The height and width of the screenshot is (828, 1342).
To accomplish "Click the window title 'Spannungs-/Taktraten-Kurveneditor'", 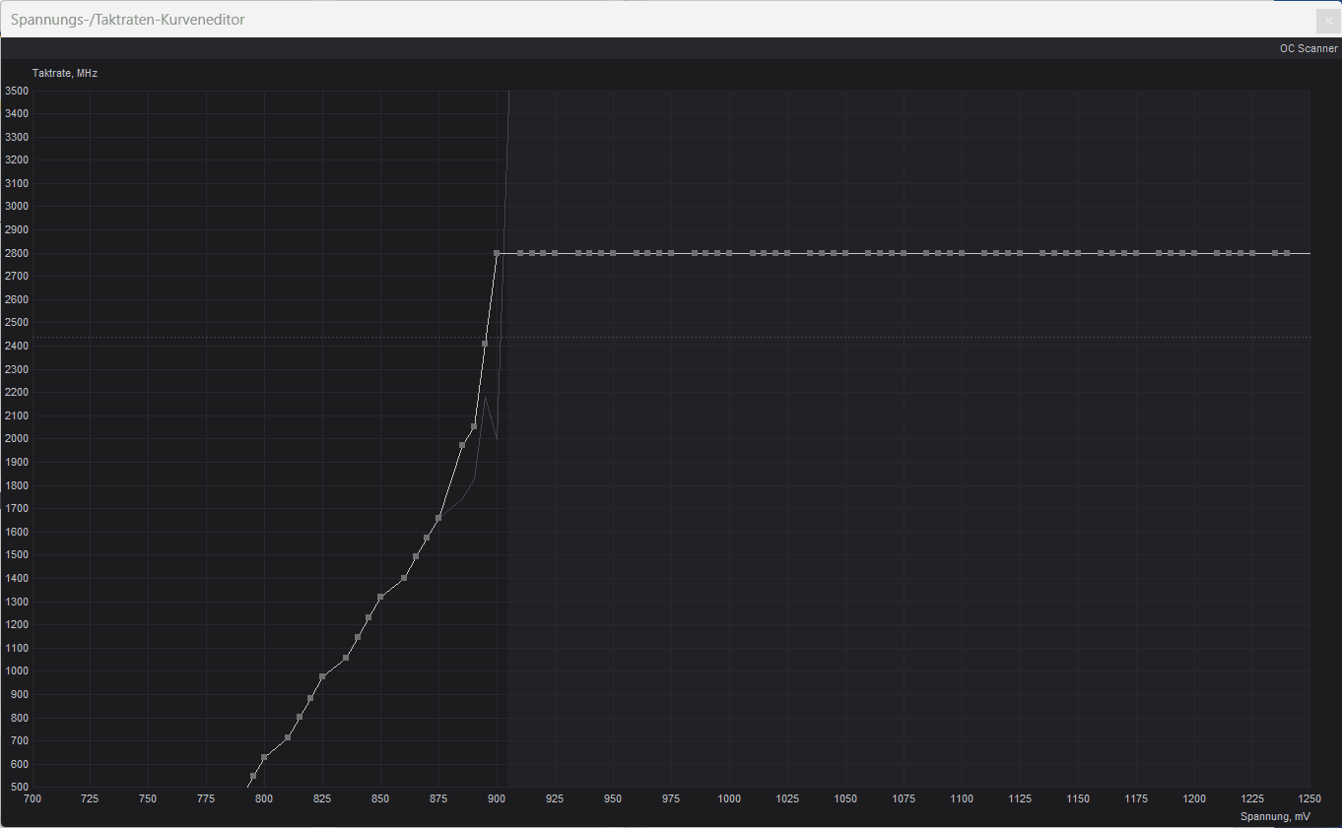I will point(128,20).
